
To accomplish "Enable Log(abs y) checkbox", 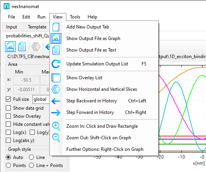I will 8,140.
